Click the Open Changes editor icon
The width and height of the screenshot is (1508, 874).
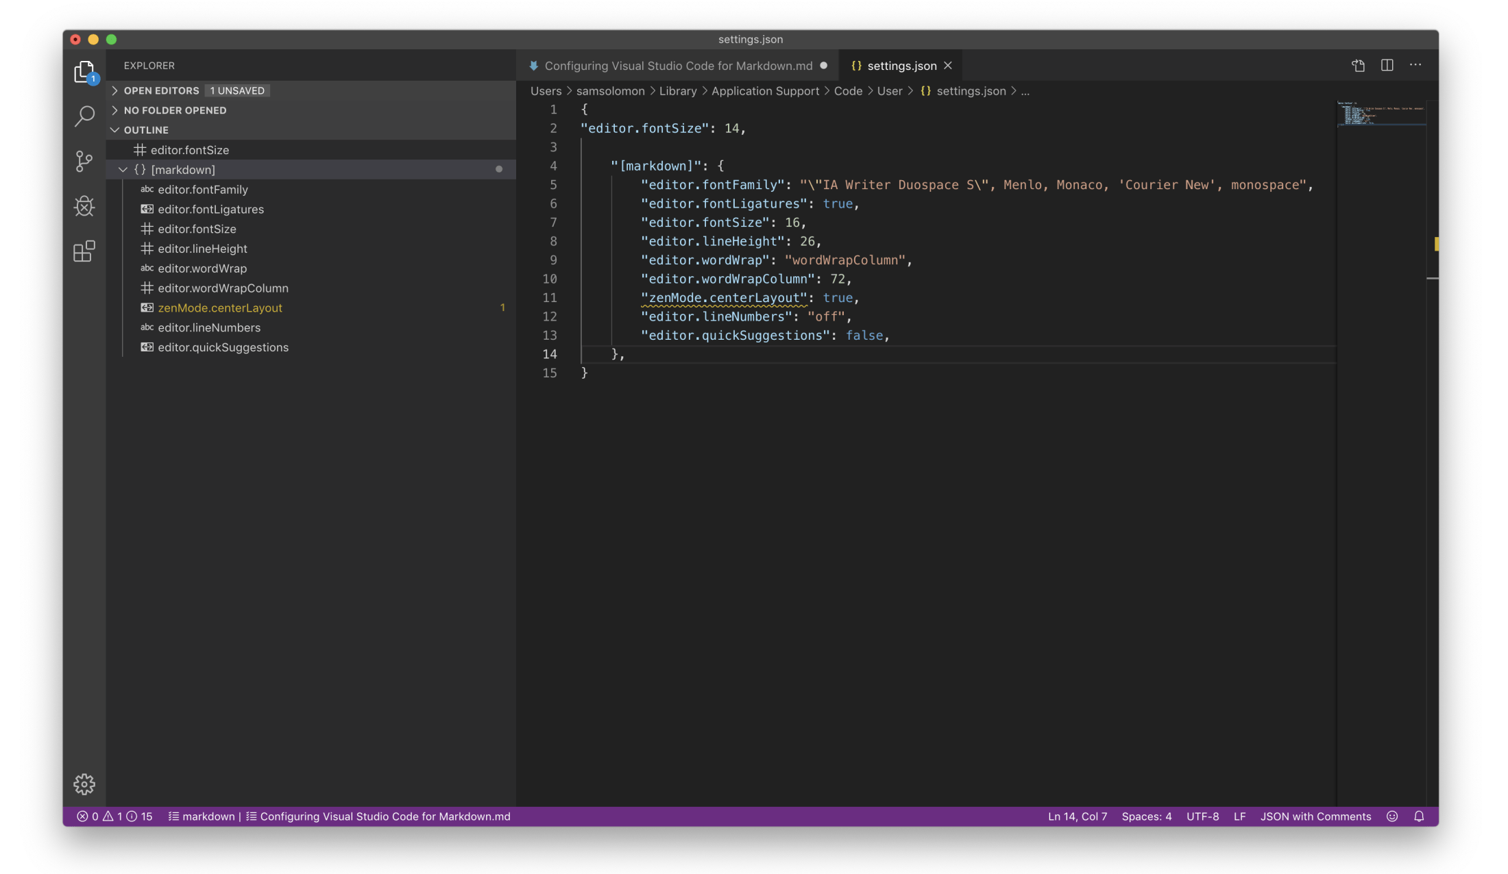click(x=1358, y=65)
